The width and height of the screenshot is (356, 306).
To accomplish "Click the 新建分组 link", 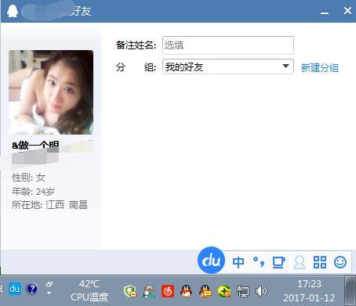I will click(320, 68).
